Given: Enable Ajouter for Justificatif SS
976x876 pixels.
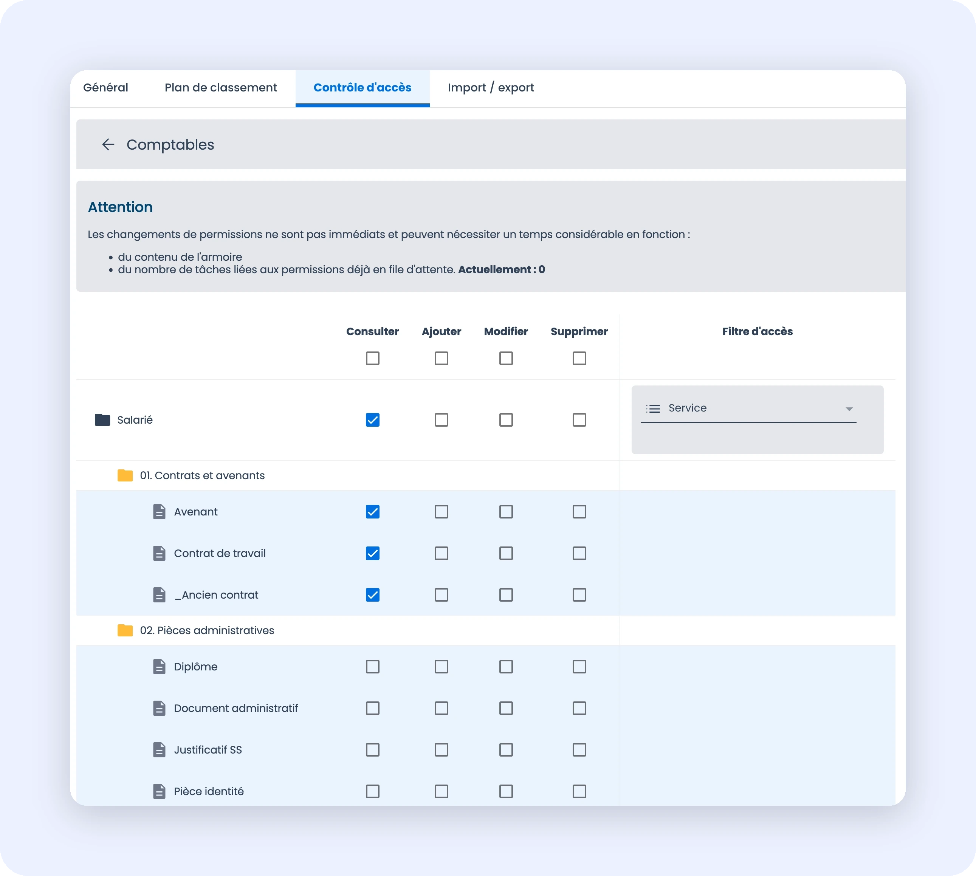Looking at the screenshot, I should coord(442,750).
